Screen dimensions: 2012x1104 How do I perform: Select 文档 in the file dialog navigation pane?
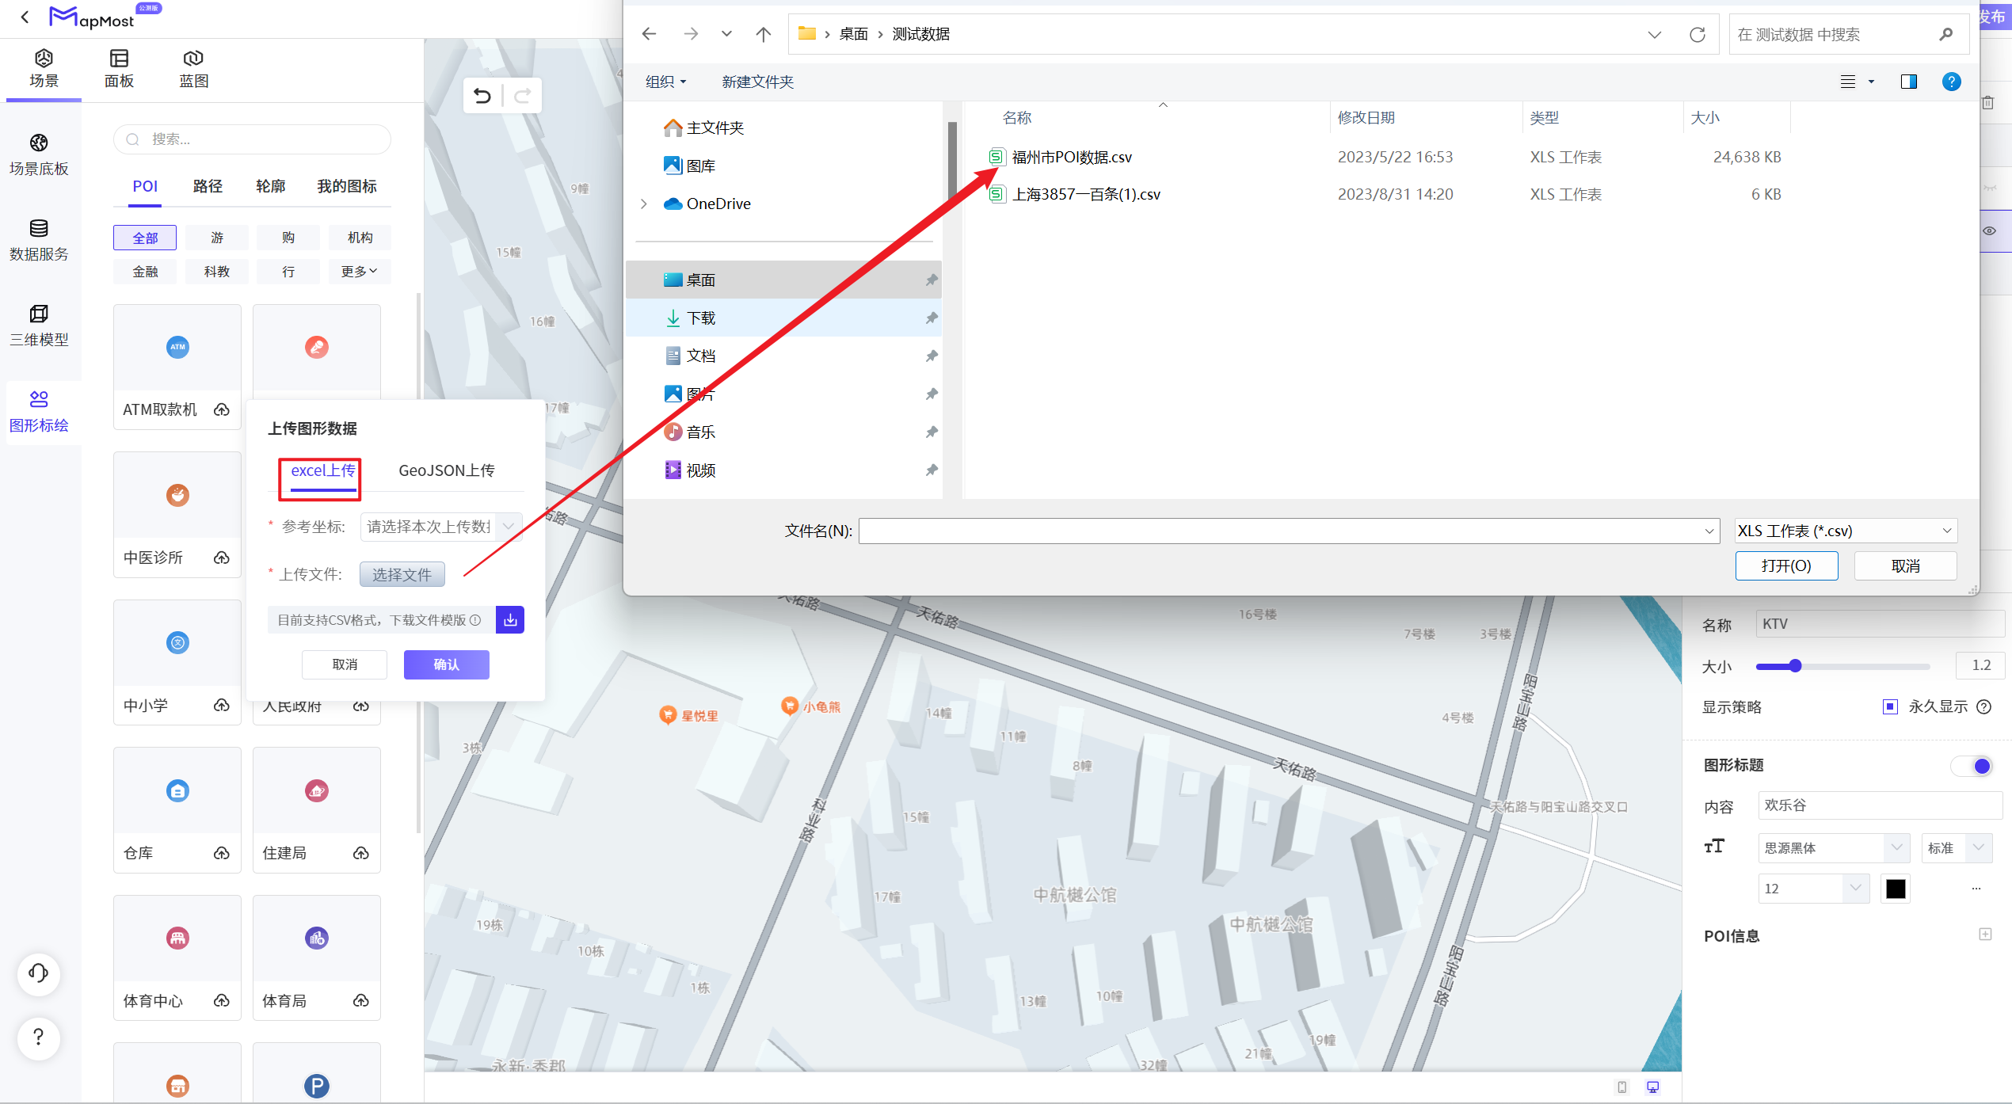pyautogui.click(x=783, y=356)
